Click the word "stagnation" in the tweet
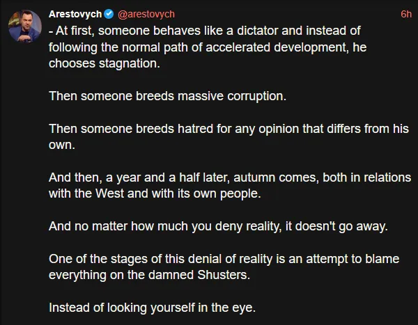This screenshot has width=418, height=325. (129, 63)
